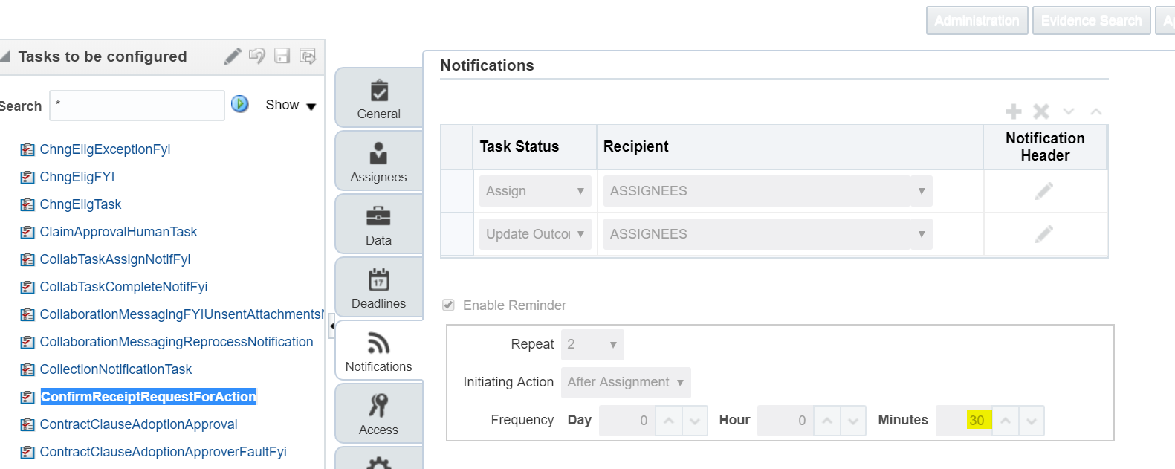Click the commit task icon in Tasks header
The height and width of the screenshot is (469, 1175).
(x=308, y=56)
